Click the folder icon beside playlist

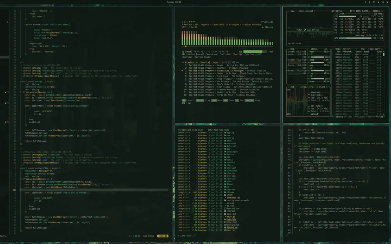tap(225, 168)
